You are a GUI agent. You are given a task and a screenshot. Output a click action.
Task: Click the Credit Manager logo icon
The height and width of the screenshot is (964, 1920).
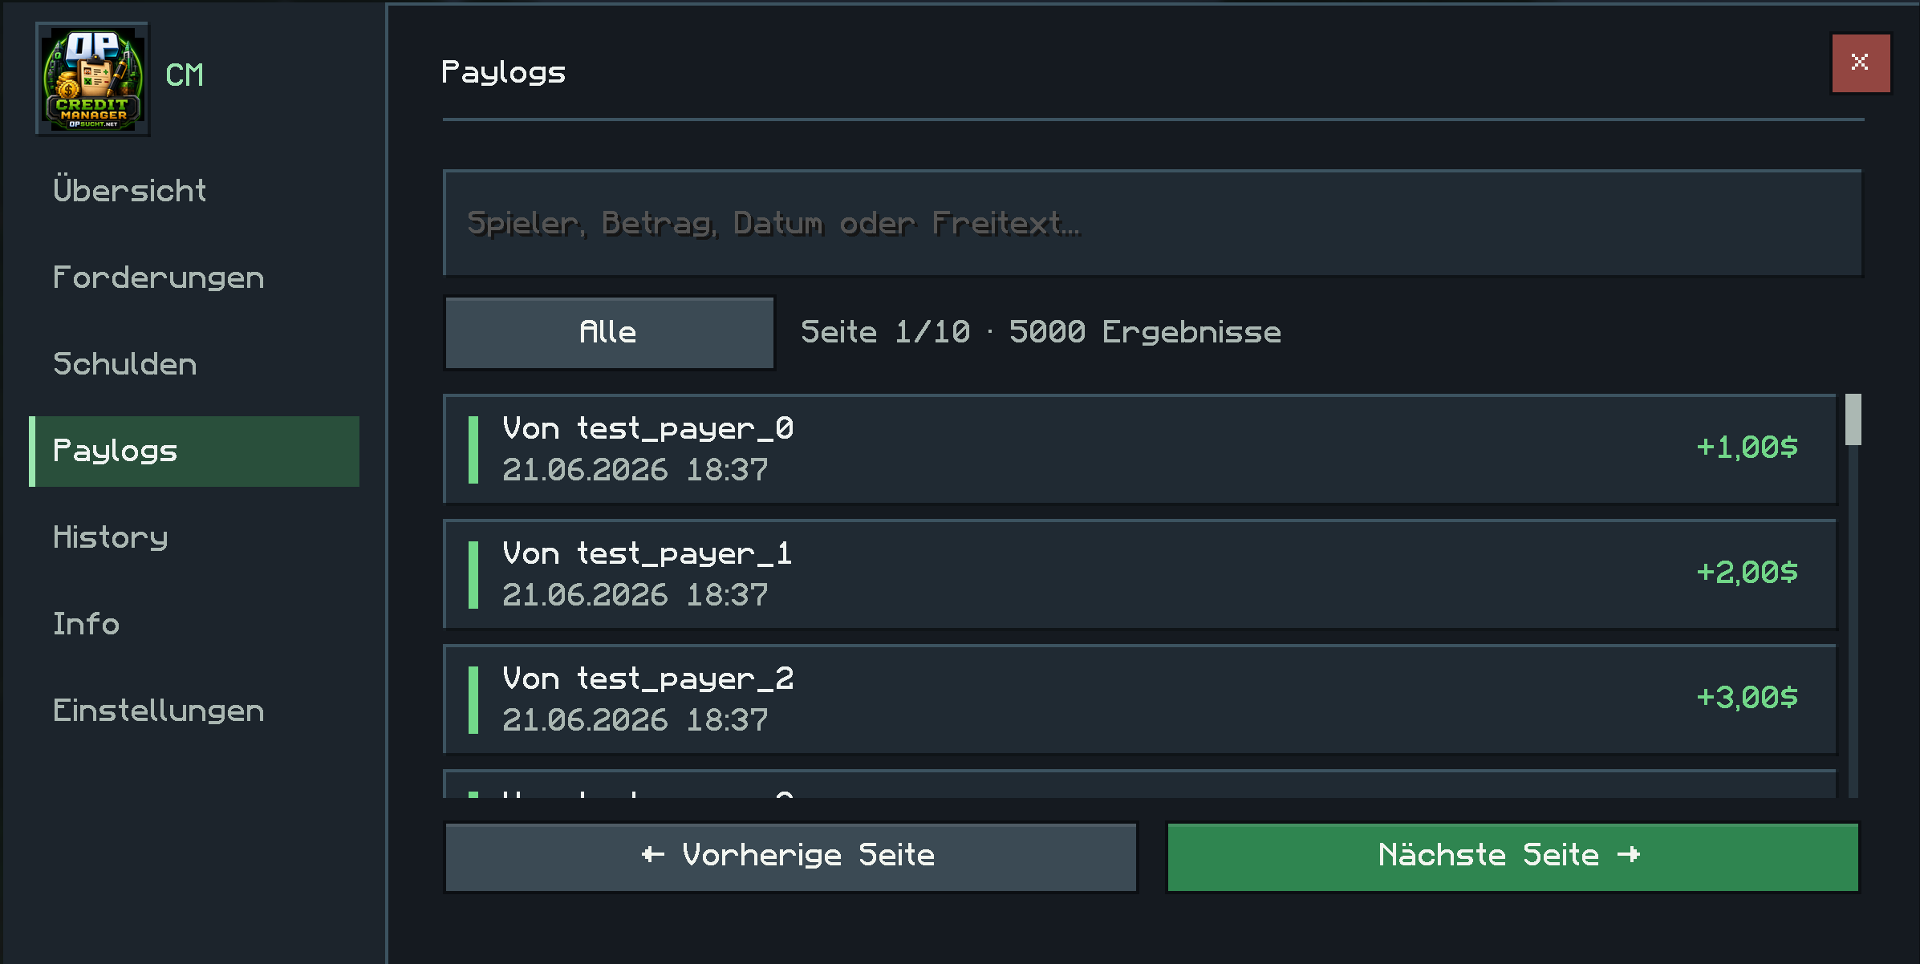click(93, 79)
